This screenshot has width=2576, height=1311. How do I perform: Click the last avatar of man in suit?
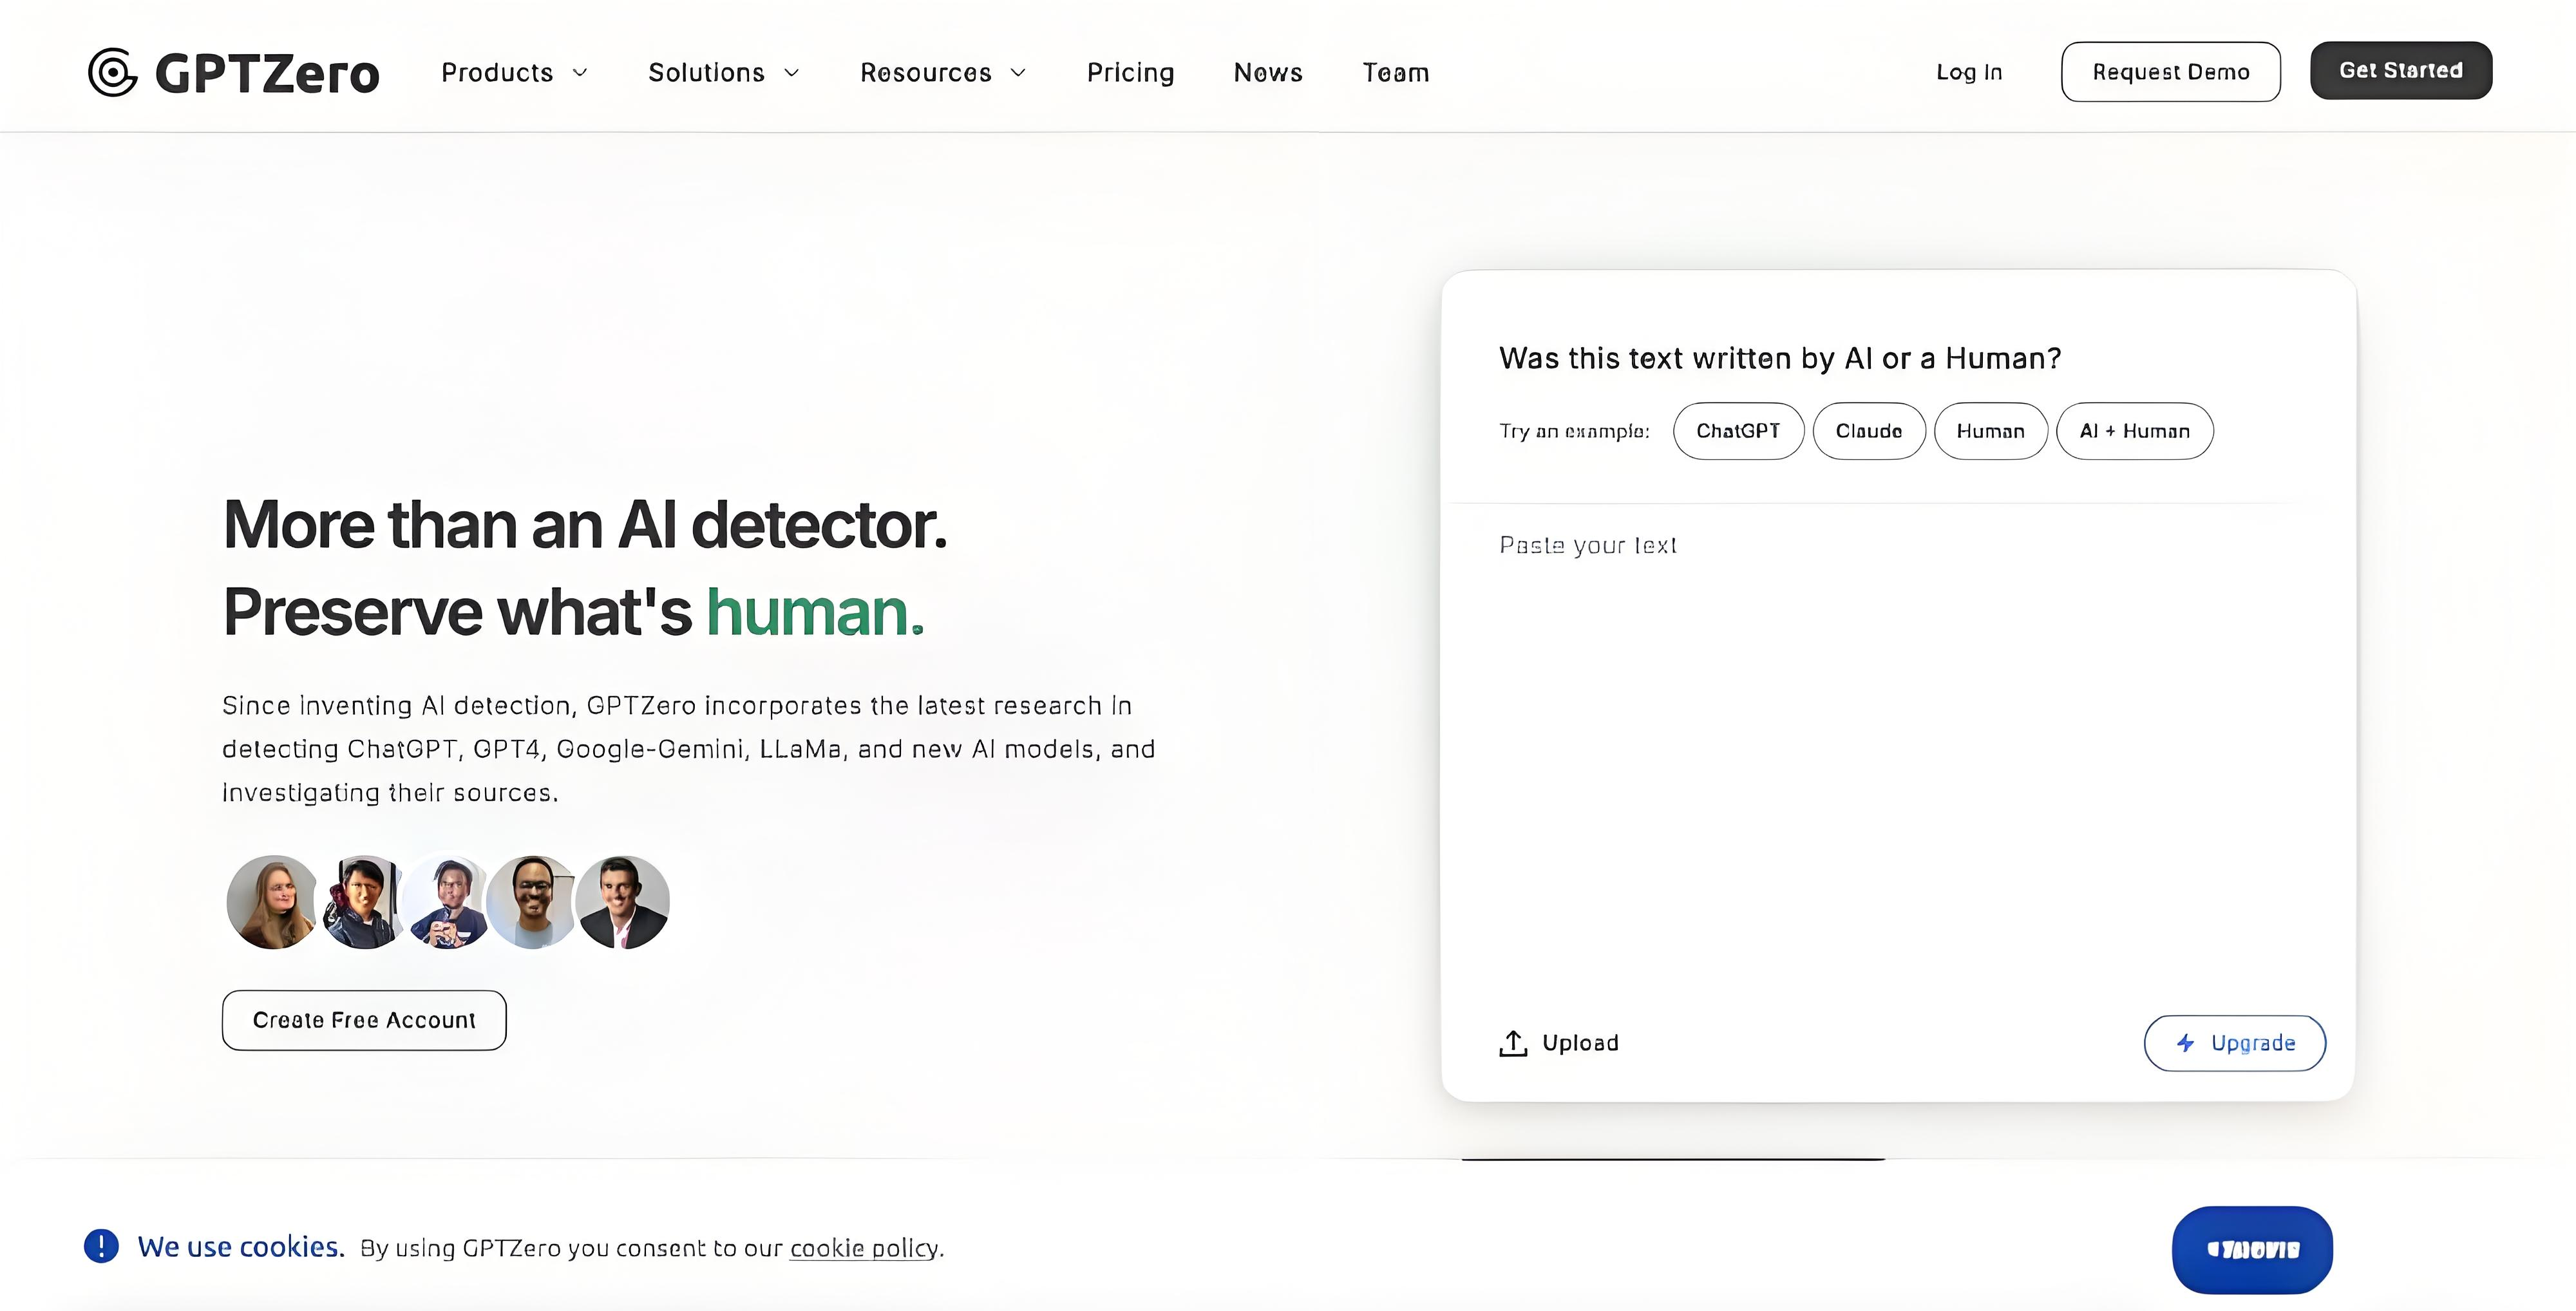[x=623, y=902]
